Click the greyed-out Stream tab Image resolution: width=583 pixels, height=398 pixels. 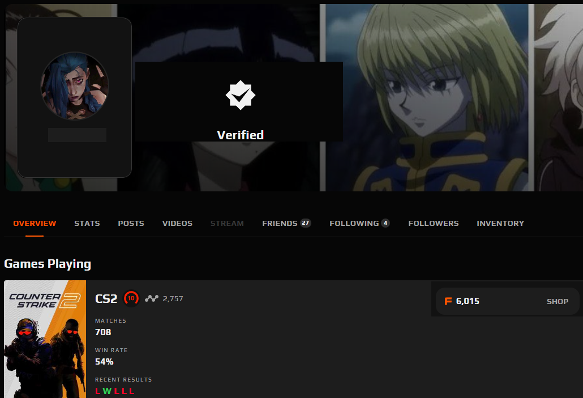pyautogui.click(x=227, y=223)
